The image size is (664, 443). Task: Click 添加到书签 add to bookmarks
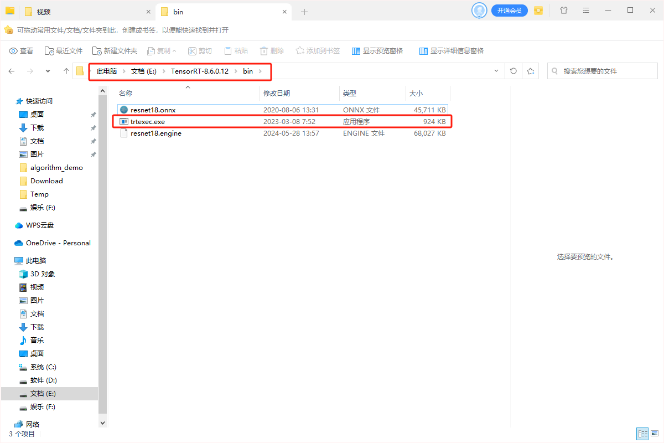point(318,51)
